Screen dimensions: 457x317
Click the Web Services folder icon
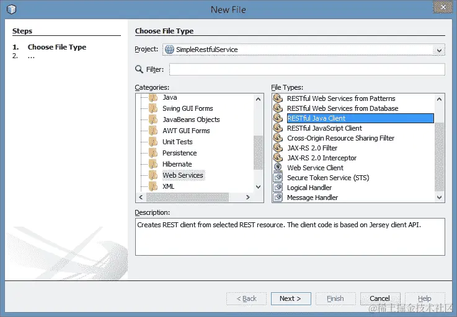tap(153, 175)
